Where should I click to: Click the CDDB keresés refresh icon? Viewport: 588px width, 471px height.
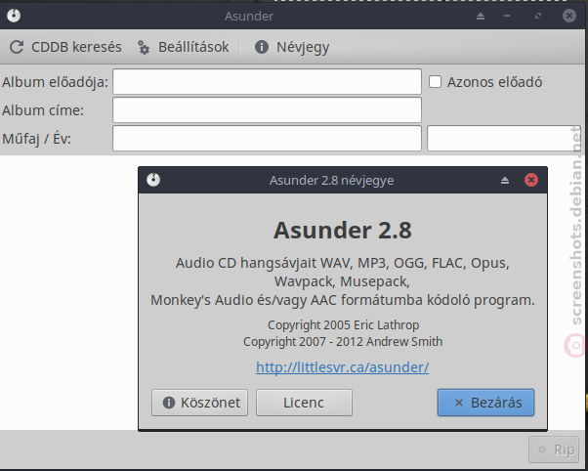coord(17,47)
